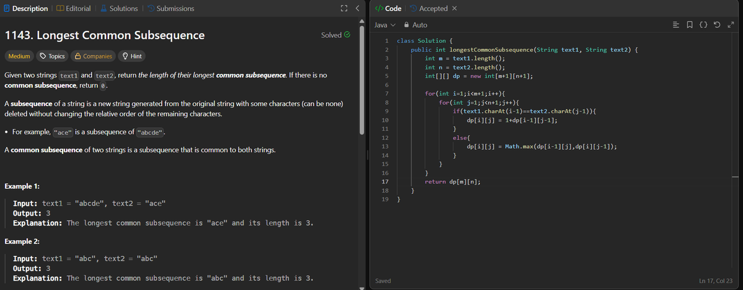This screenshot has height=290, width=743.
Task: Click Example 2 Input line with "abc"
Action: coord(85,258)
